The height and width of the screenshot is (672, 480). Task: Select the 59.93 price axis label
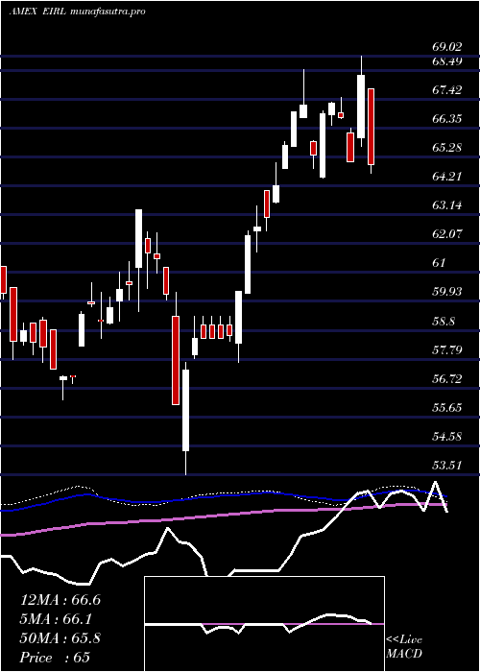click(447, 292)
